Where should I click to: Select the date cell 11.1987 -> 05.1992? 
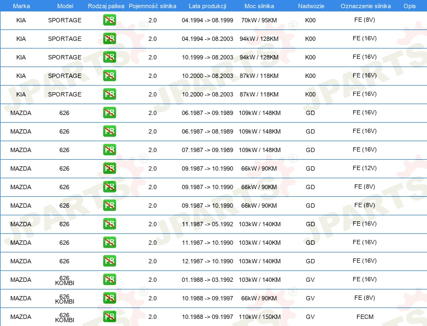tap(207, 224)
